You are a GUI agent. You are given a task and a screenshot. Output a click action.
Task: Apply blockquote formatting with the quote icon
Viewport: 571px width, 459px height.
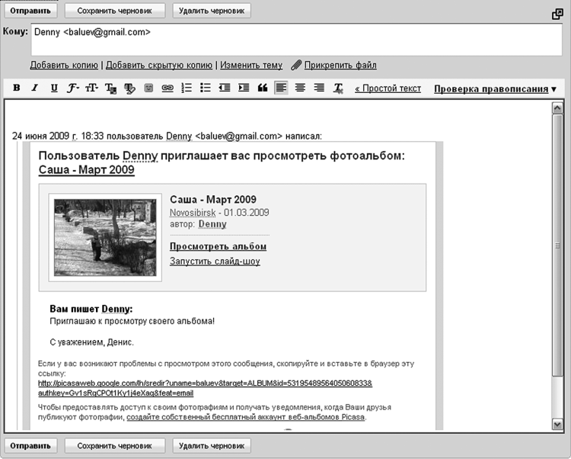click(263, 88)
